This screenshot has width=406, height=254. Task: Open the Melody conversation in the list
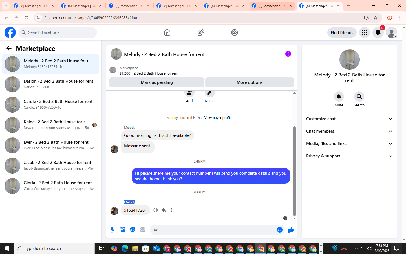[x=51, y=64]
